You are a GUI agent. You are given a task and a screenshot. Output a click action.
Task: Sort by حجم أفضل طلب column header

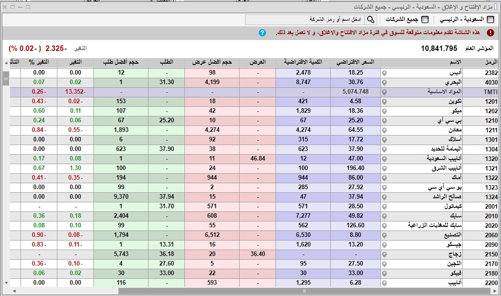121,62
